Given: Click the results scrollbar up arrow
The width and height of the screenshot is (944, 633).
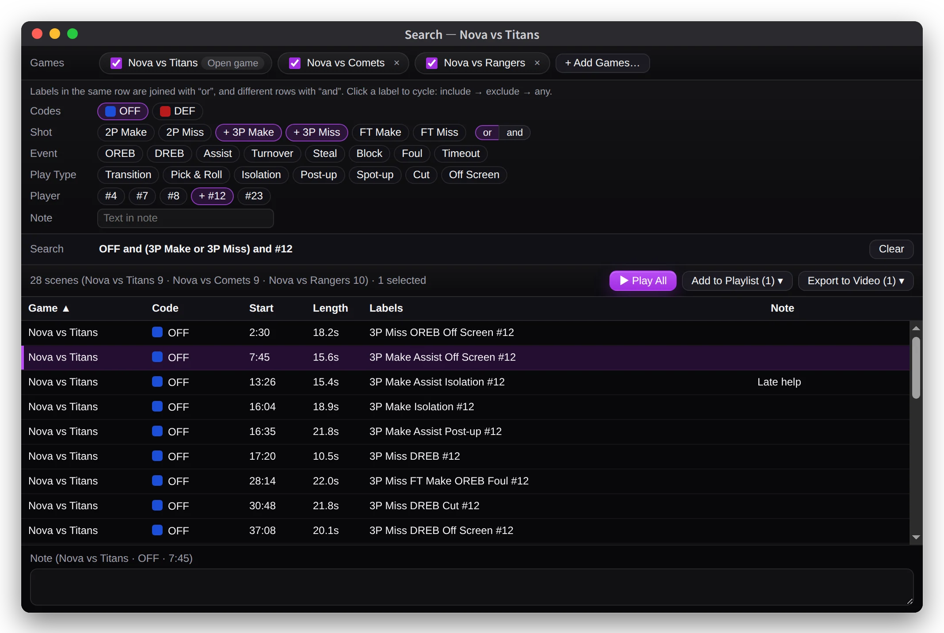Looking at the screenshot, I should tap(916, 328).
